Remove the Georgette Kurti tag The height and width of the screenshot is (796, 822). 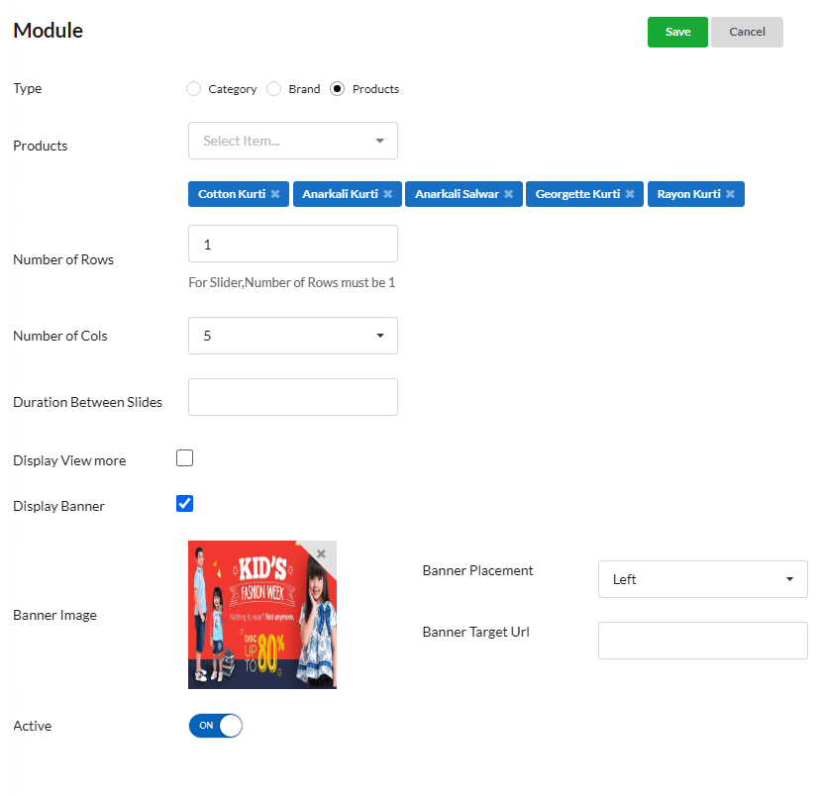pyautogui.click(x=630, y=194)
